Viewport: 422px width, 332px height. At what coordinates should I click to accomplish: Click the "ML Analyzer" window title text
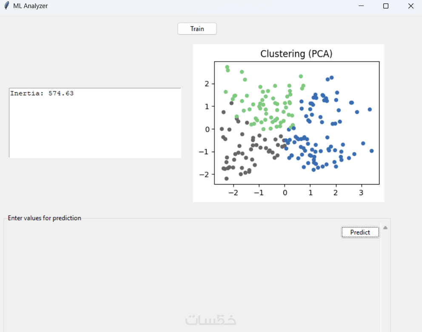coord(30,6)
